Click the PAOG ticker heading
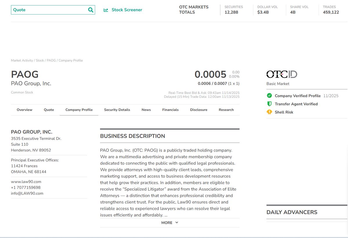This screenshot has height=238, width=348. (x=25, y=74)
